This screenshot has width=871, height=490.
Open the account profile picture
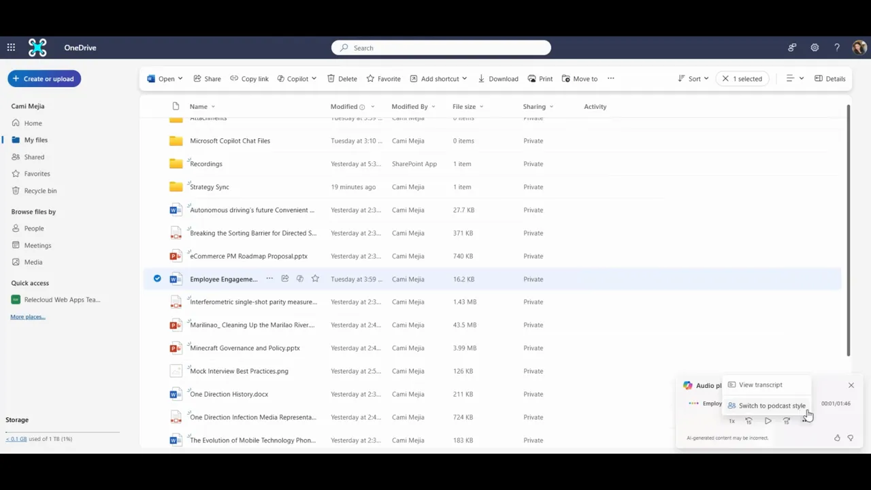click(x=859, y=48)
